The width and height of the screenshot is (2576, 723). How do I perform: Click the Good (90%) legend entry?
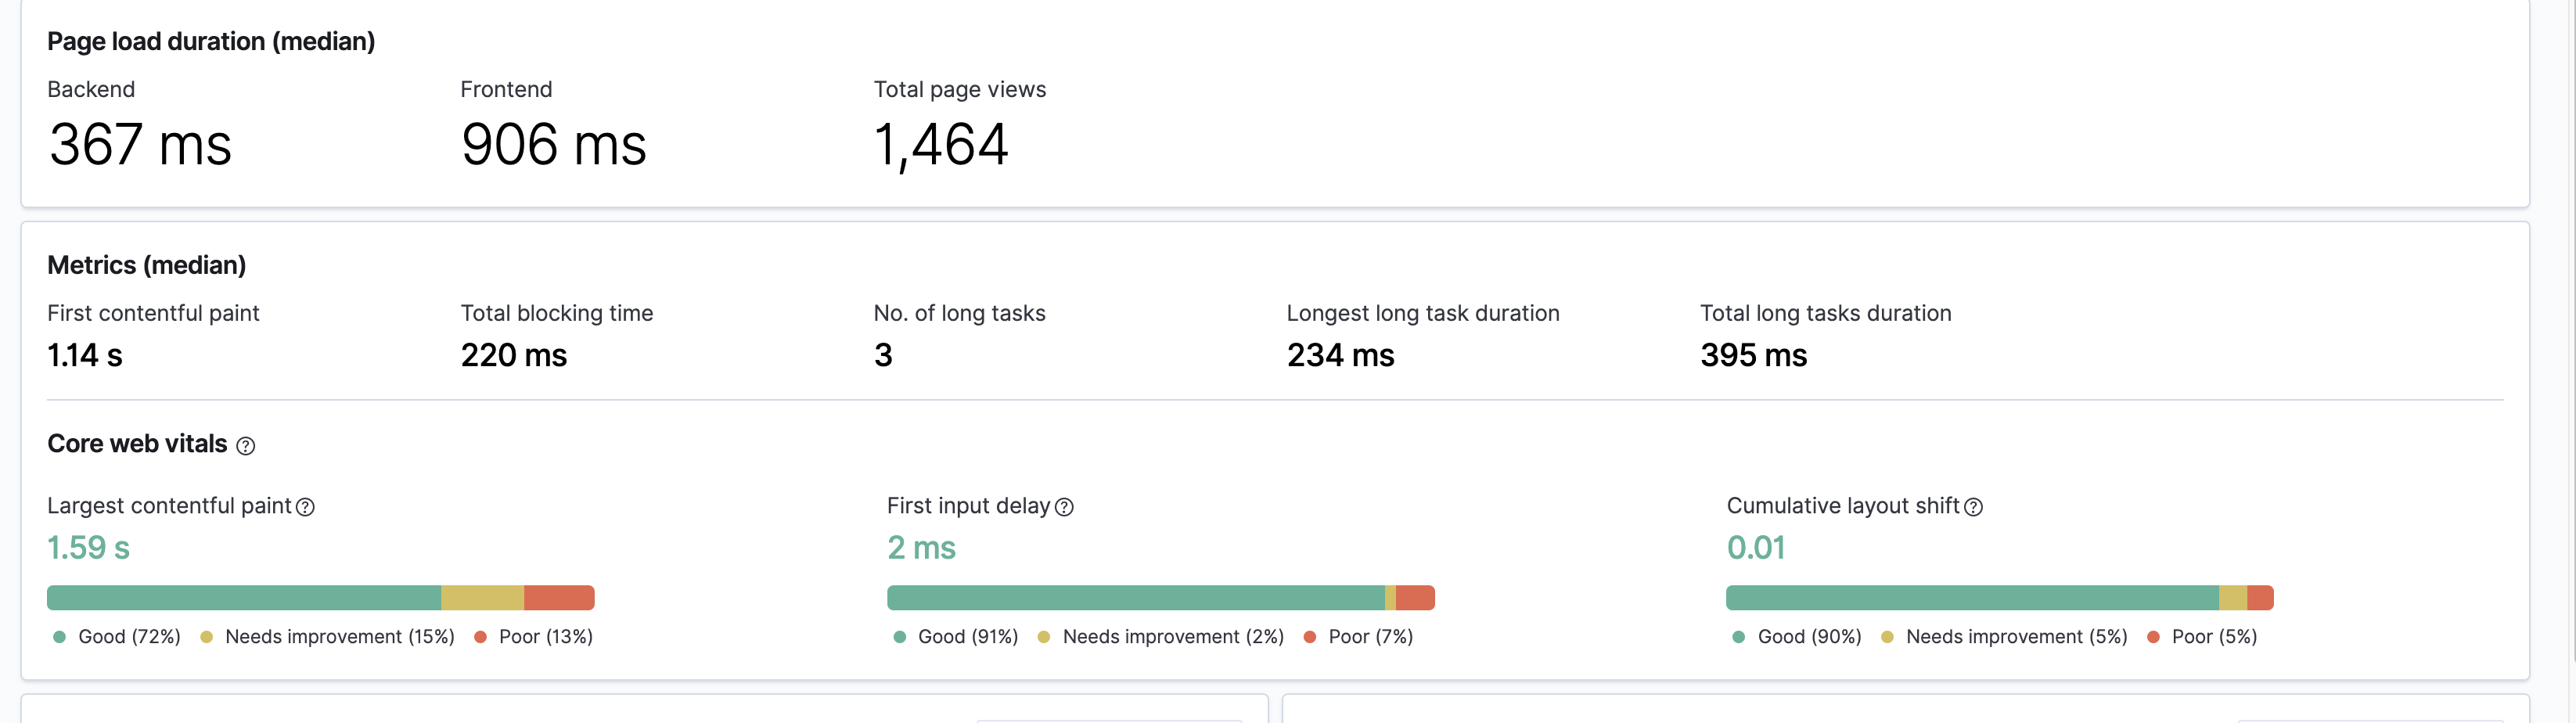pyautogui.click(x=1797, y=637)
